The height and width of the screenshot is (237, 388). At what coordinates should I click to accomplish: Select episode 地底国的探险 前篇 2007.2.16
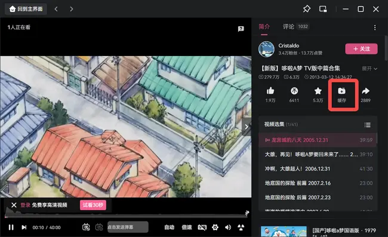(x=318, y=183)
